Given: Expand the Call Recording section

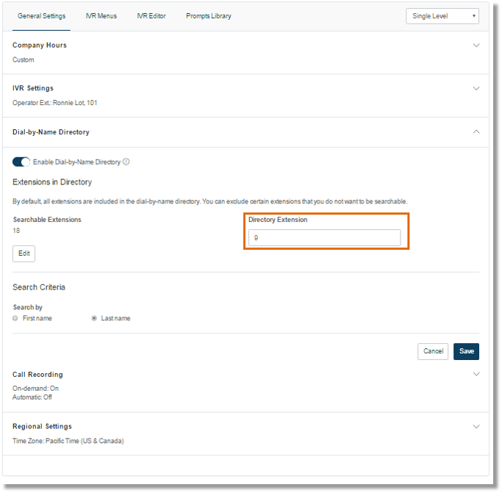Looking at the screenshot, I should [x=476, y=374].
